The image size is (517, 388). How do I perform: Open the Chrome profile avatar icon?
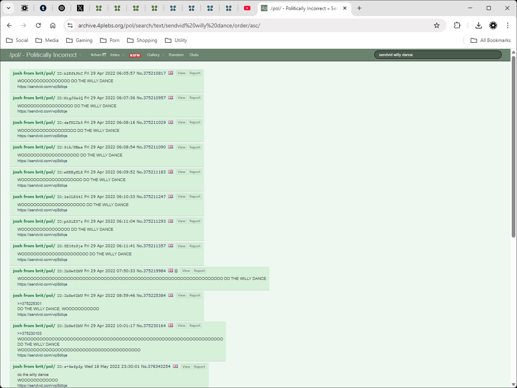click(x=493, y=25)
